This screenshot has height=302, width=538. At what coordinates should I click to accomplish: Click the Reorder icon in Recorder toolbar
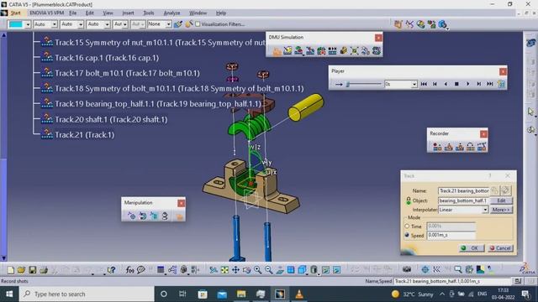click(x=482, y=147)
